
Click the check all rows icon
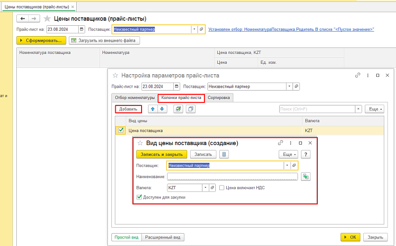178,109
